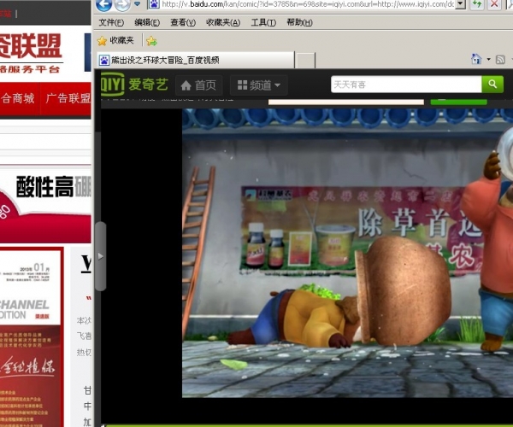This screenshot has height=427, width=513.
Task: Click the IE home page icon
Action: click(476, 60)
